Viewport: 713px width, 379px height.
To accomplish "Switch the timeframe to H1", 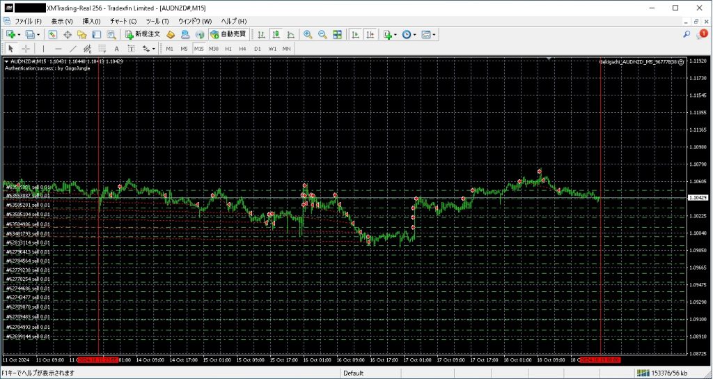I will (228, 49).
